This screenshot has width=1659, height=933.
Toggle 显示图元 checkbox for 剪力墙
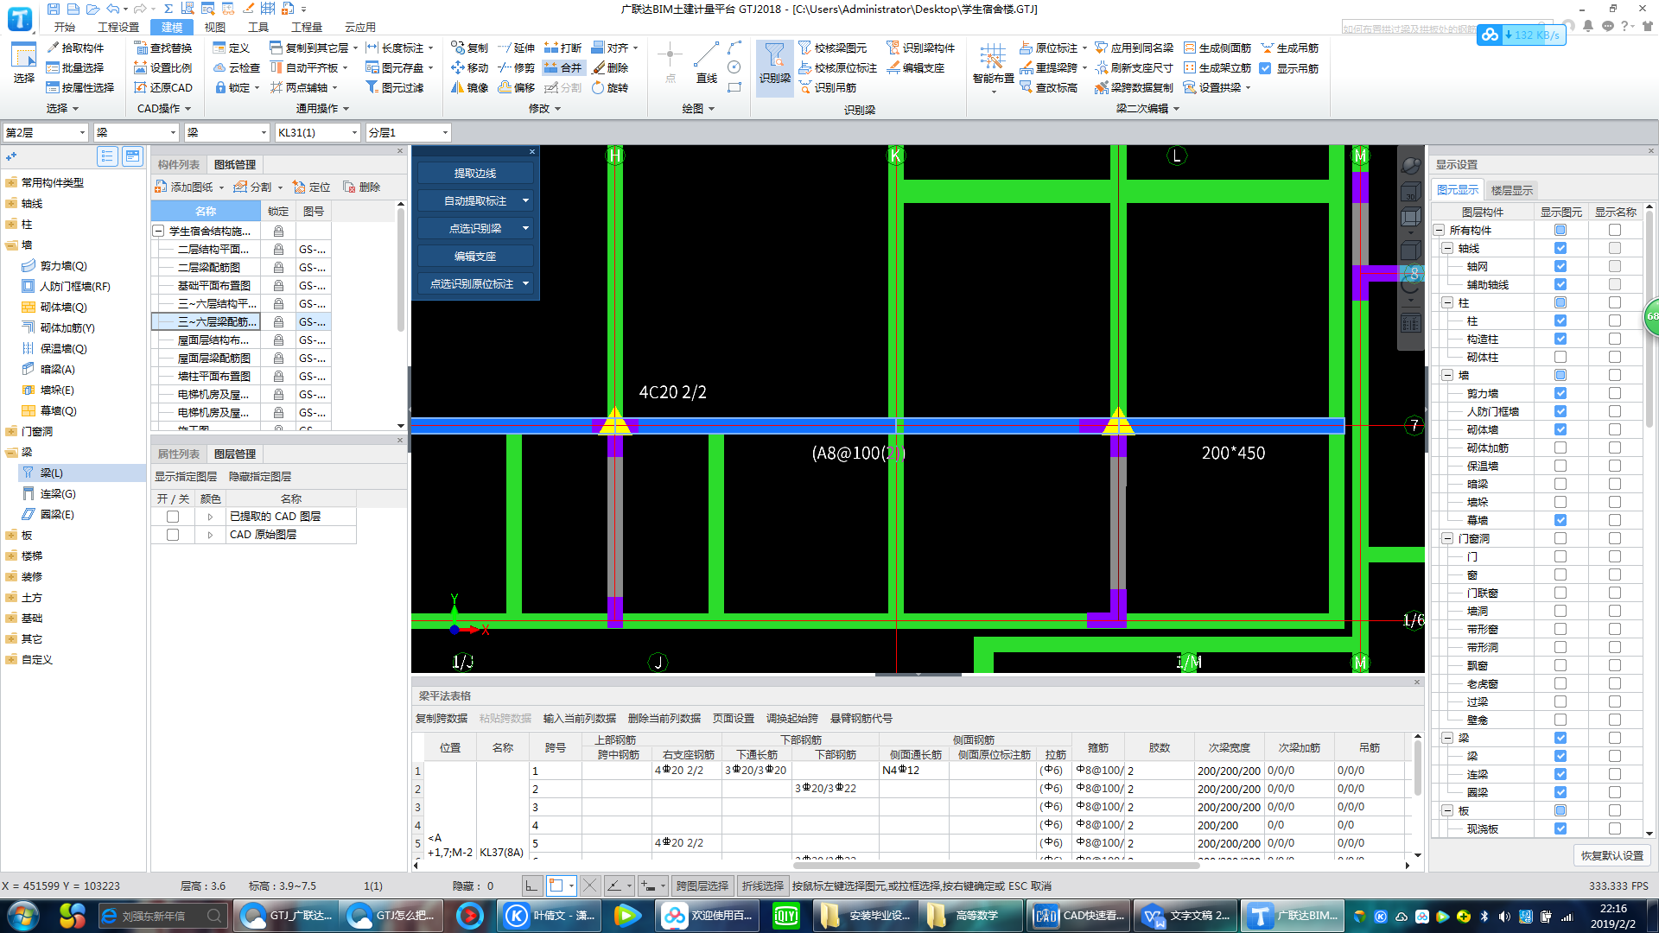(x=1560, y=393)
